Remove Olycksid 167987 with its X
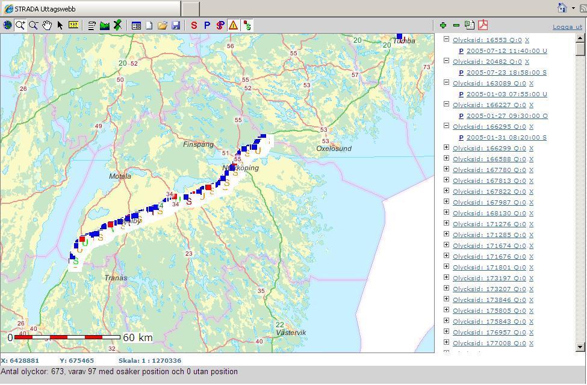Screen dimensions: 587x385 pyautogui.click(x=531, y=203)
